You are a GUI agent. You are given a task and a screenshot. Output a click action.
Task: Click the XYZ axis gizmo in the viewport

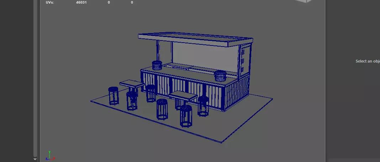[50, 156]
